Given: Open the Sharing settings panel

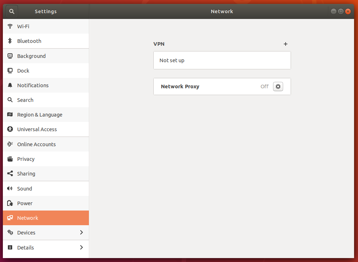Looking at the screenshot, I should tap(46, 174).
